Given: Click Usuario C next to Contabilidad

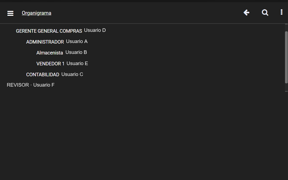Looking at the screenshot, I should pyautogui.click(x=72, y=74).
